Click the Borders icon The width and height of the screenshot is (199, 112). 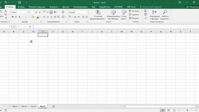pyautogui.click(x=26, y=17)
